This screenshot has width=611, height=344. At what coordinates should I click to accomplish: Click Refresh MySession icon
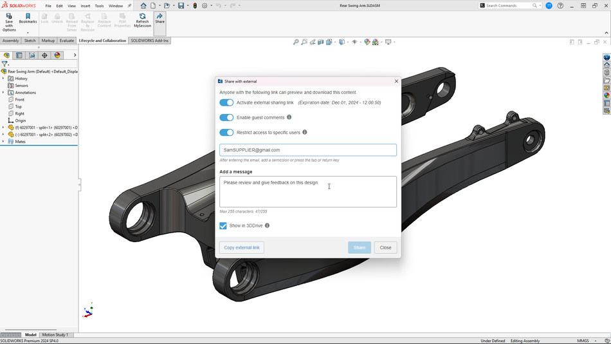click(142, 19)
